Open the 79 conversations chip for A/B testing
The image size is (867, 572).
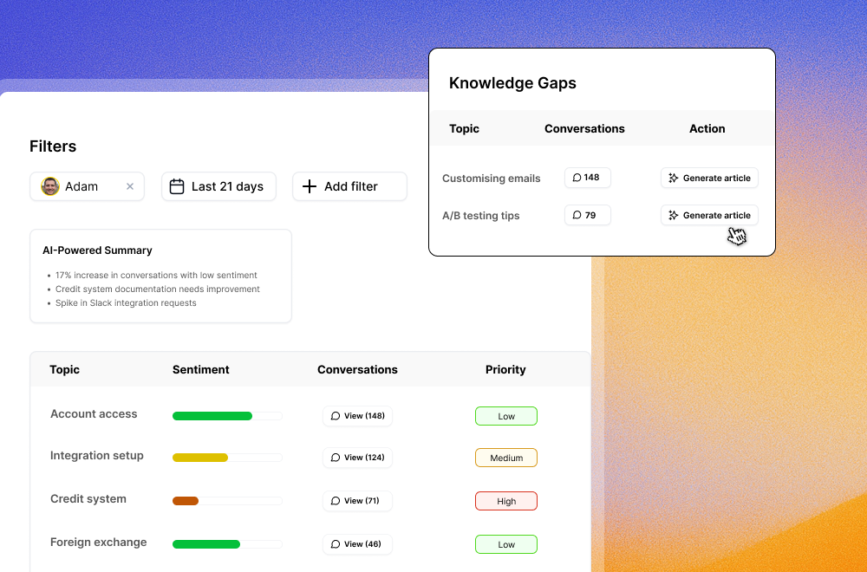(587, 215)
